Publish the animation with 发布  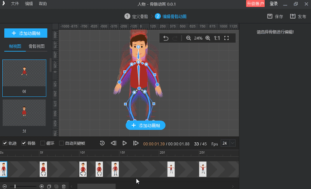click(298, 16)
